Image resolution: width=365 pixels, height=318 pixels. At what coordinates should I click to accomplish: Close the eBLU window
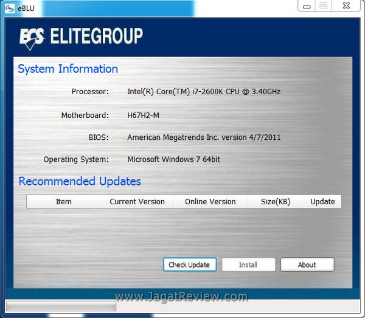coord(345,5)
